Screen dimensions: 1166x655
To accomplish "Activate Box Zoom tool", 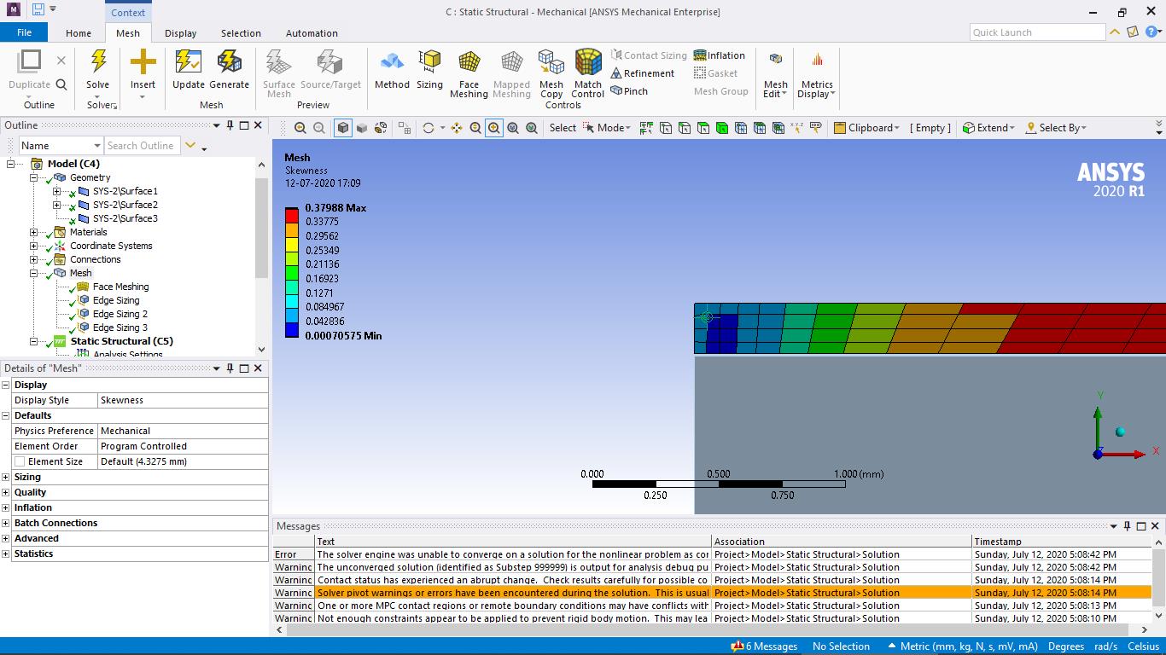I will click(x=494, y=128).
